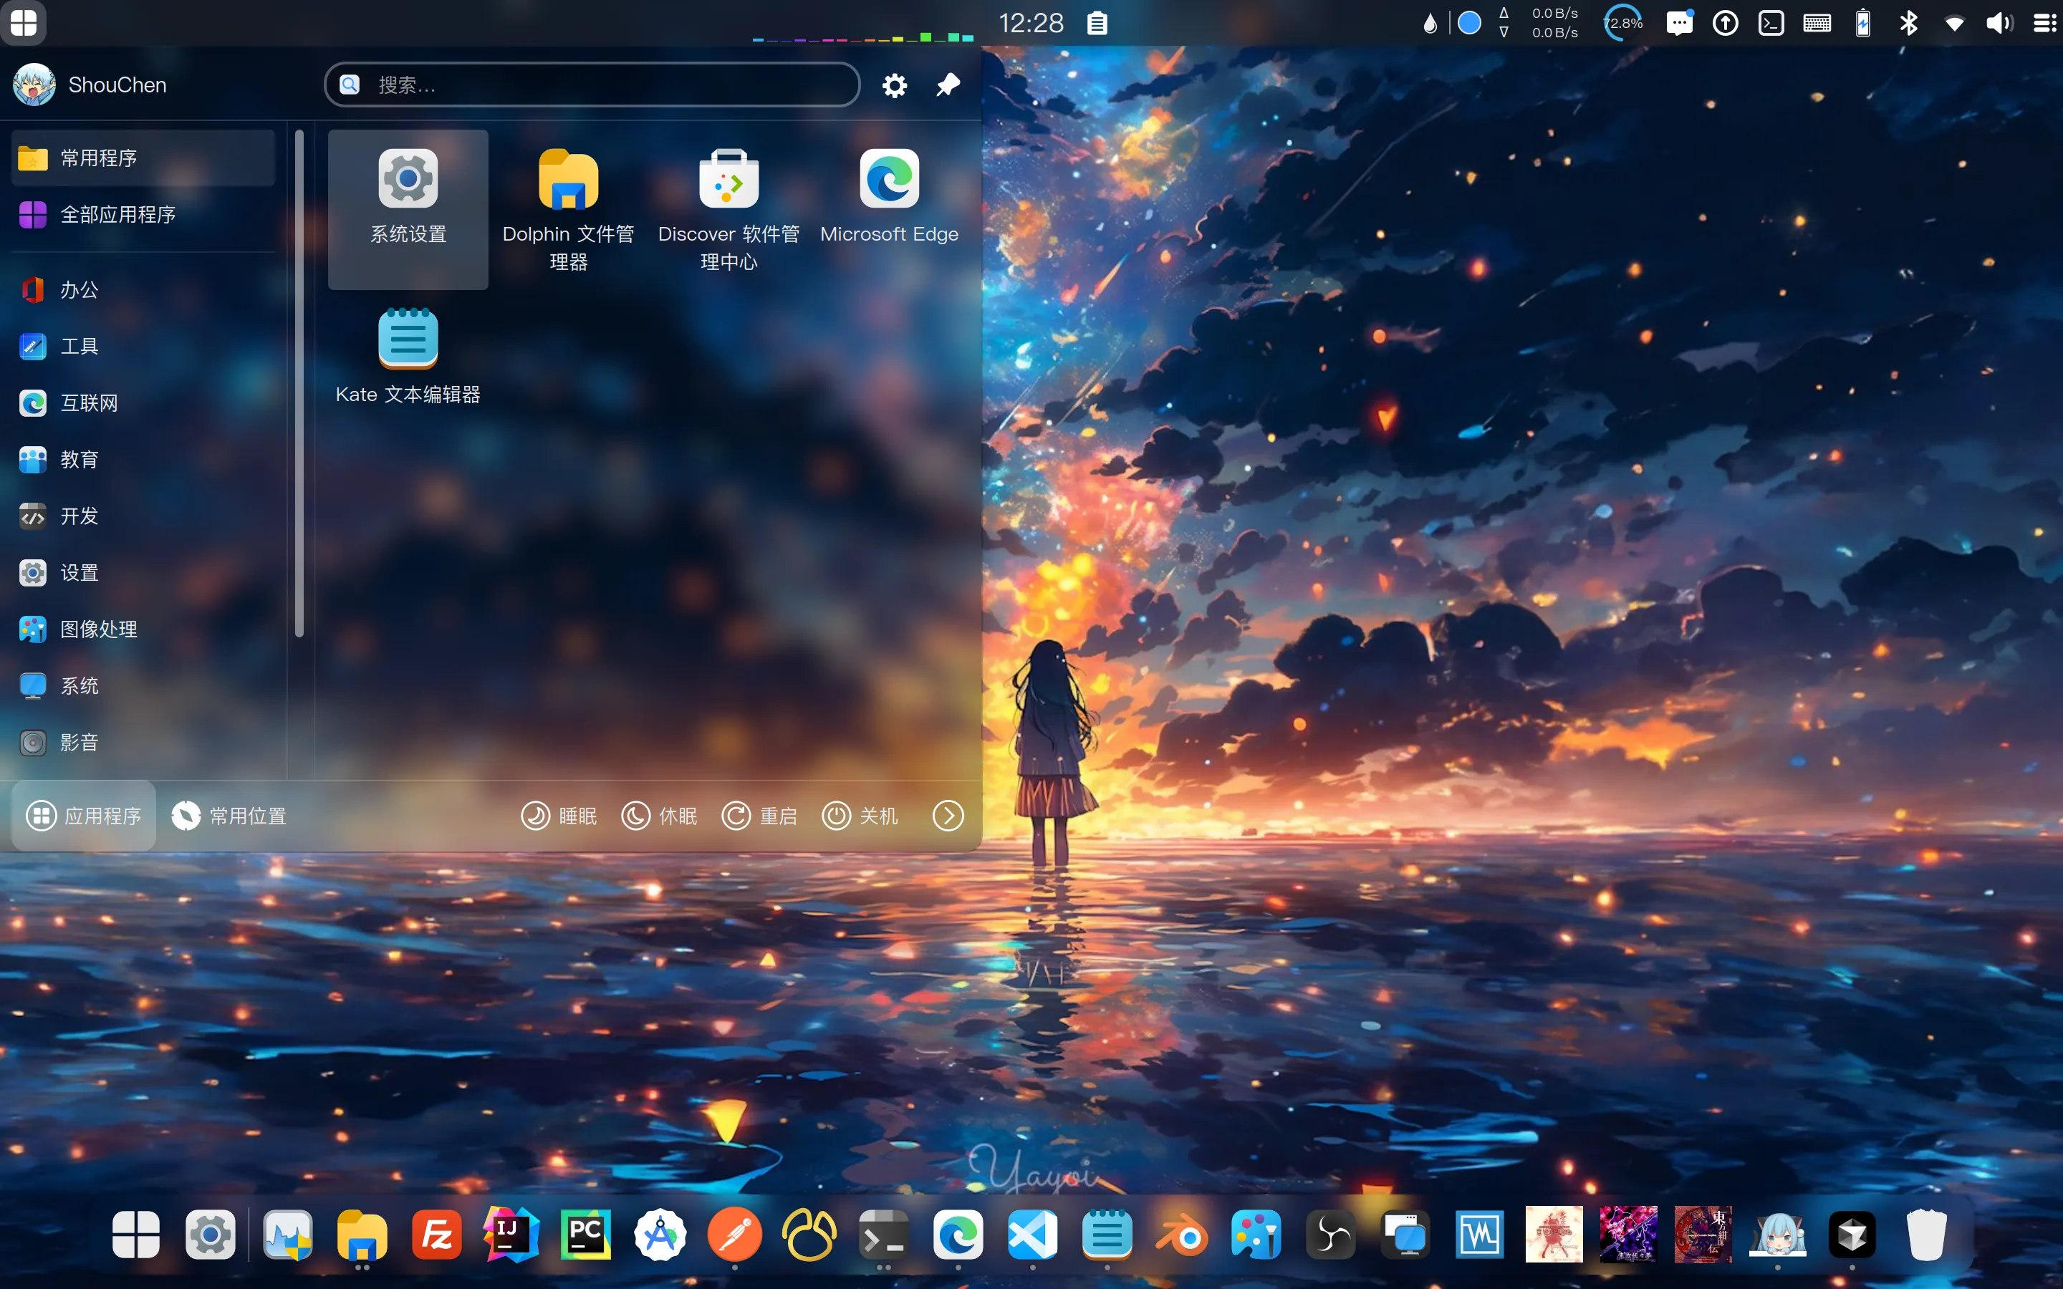Screen dimensions: 2063x1289
Task: Open the 互联网 category
Action: (x=143, y=403)
